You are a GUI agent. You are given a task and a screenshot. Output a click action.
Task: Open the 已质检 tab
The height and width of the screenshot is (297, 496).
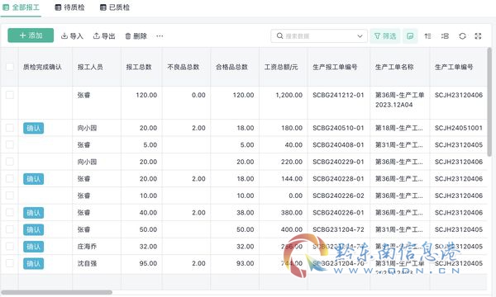[115, 7]
